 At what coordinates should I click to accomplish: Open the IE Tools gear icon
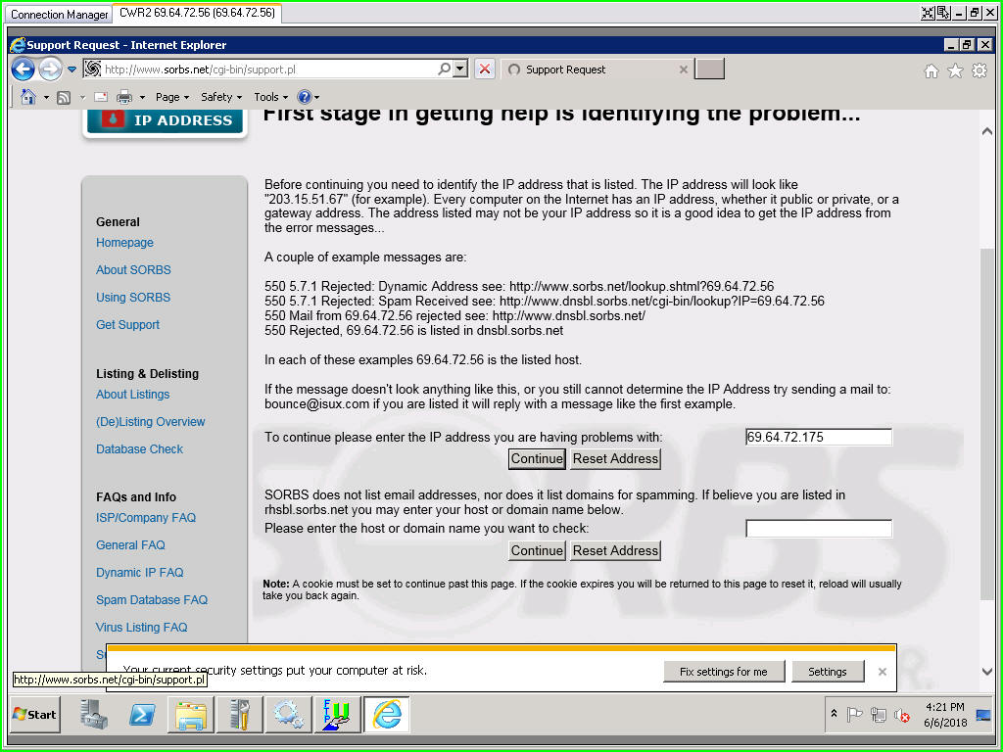tap(979, 70)
